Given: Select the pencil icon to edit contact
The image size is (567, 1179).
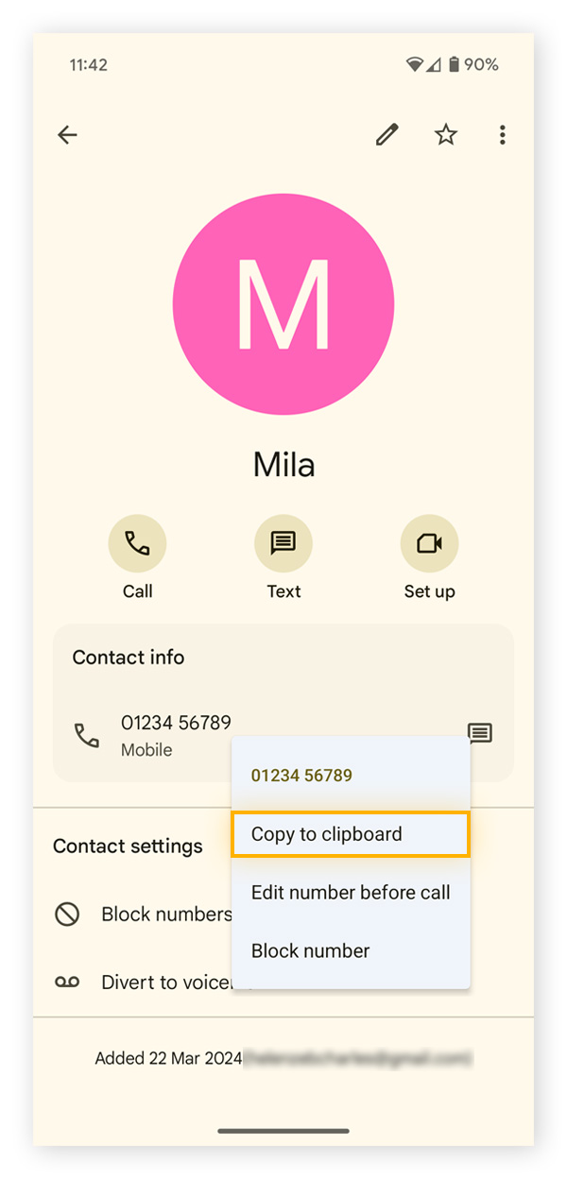Looking at the screenshot, I should [x=387, y=135].
